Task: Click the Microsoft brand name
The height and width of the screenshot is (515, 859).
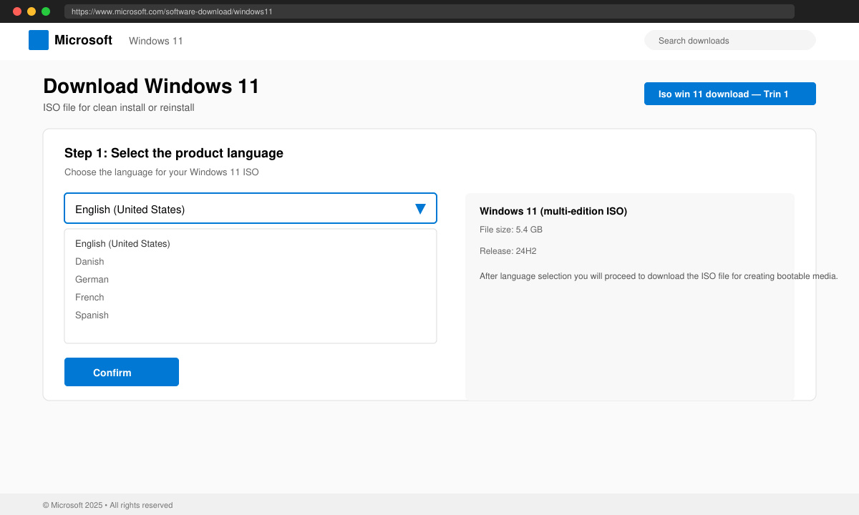Action: coord(83,40)
